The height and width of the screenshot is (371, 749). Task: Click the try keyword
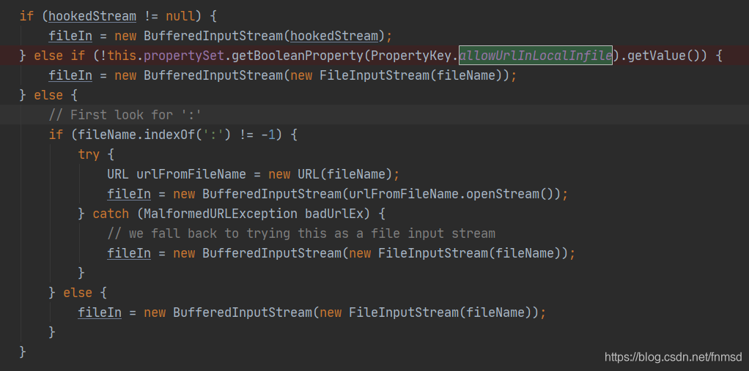(x=89, y=154)
